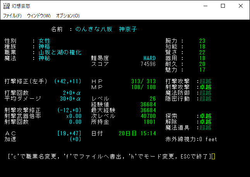The image size is (250, 177).
Task: Maximize the 幻想蛮怒 window
Action: [223, 6]
